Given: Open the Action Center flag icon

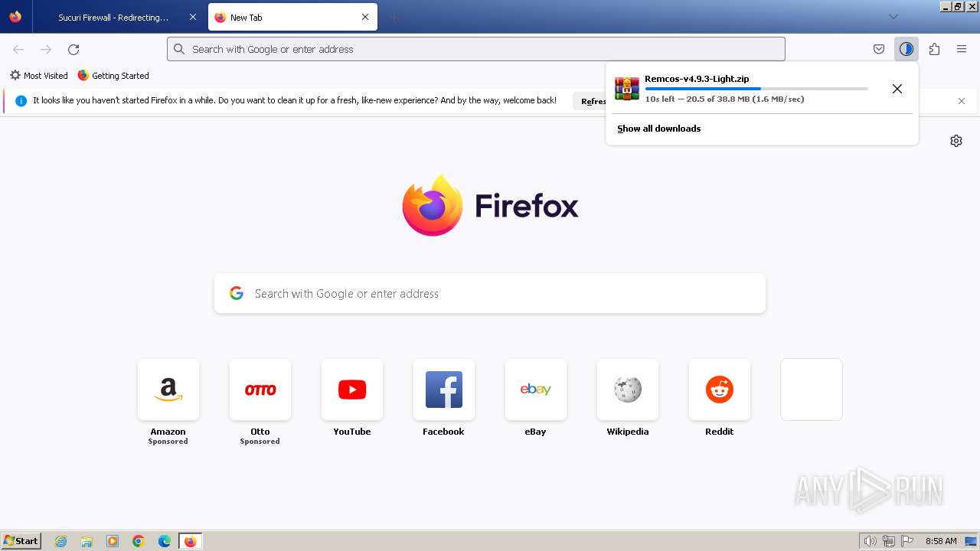Looking at the screenshot, I should click(x=907, y=541).
